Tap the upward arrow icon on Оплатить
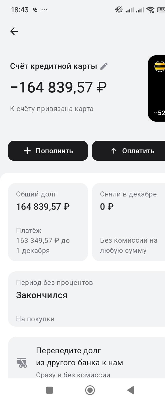Viewport: 165px width, 402px height. 114,151
